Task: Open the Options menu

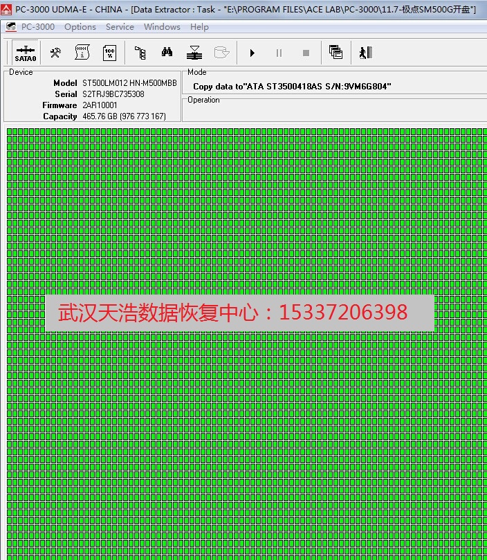Action: [80, 27]
